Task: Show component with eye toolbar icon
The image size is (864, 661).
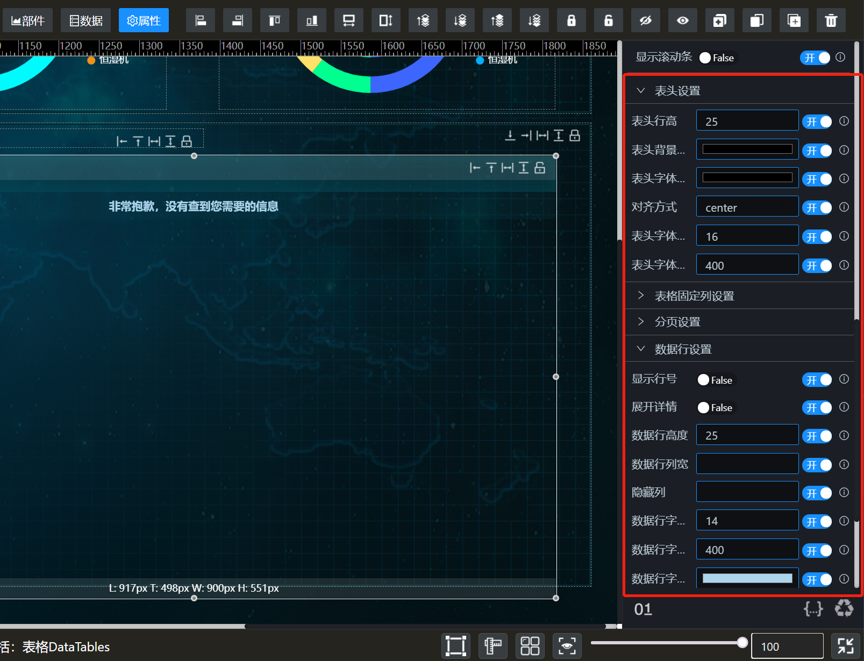Action: (683, 20)
